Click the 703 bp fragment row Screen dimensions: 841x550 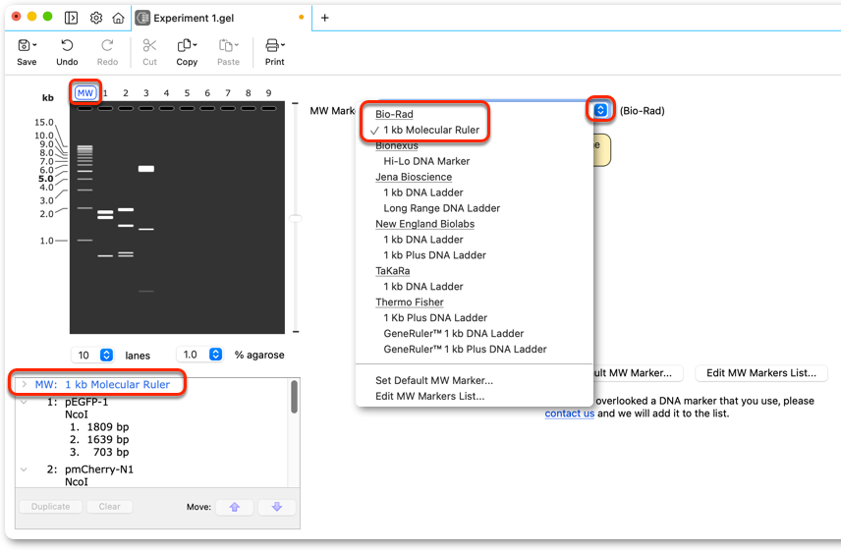(100, 452)
